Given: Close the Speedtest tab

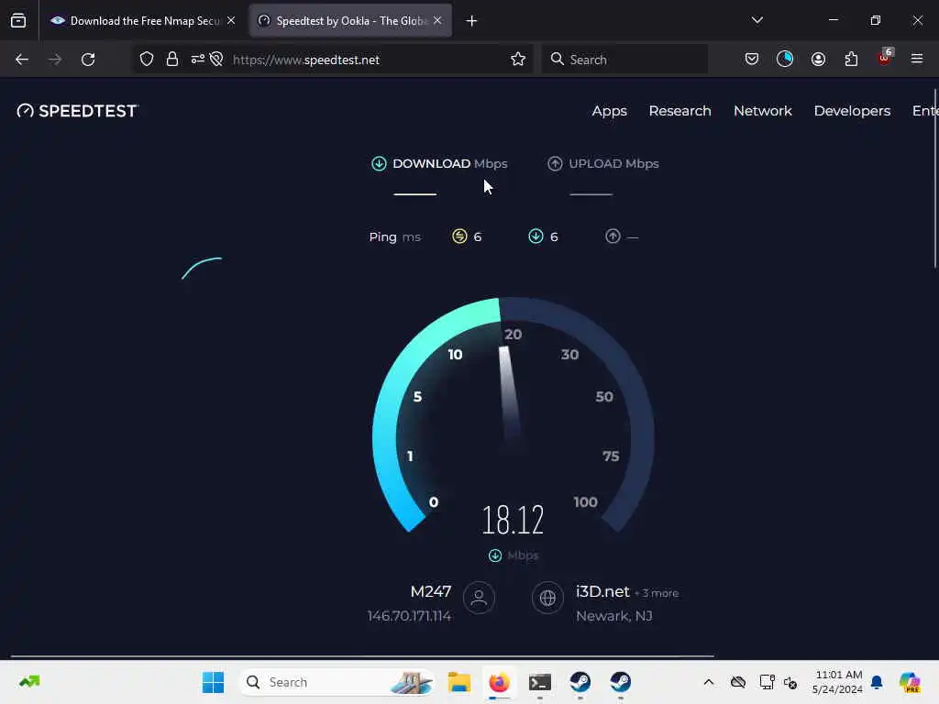Looking at the screenshot, I should click(x=437, y=21).
